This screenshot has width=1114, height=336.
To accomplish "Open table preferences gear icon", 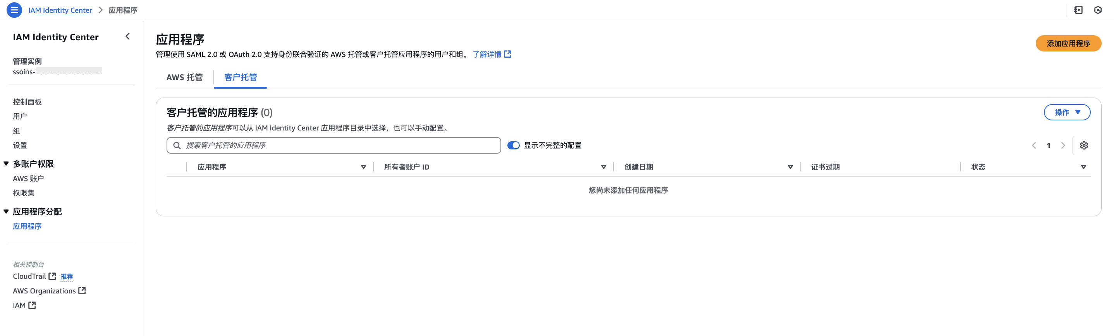I will pyautogui.click(x=1084, y=145).
